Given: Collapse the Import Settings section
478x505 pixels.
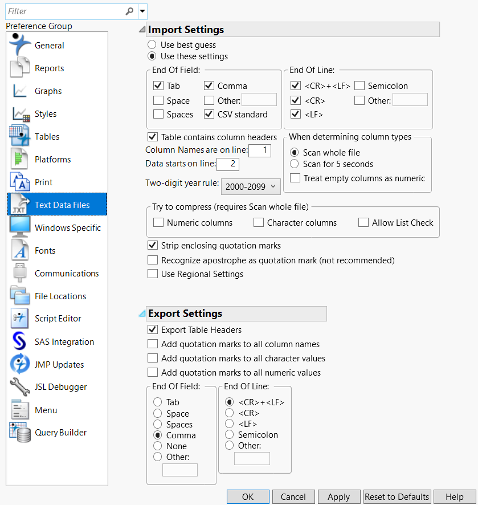Looking at the screenshot, I should click(x=142, y=30).
